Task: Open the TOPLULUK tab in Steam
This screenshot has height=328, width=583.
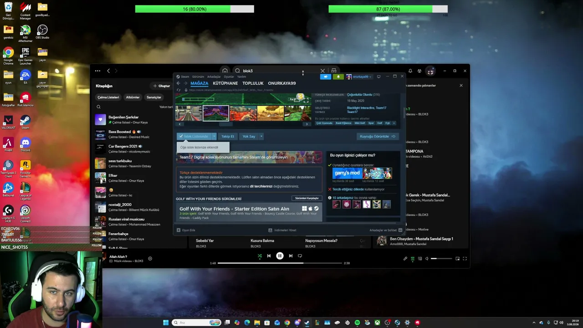Action: [x=253, y=83]
